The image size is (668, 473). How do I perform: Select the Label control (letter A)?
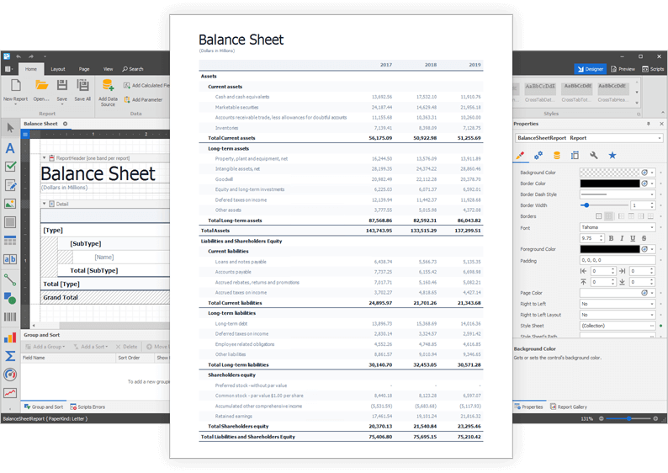click(10, 148)
